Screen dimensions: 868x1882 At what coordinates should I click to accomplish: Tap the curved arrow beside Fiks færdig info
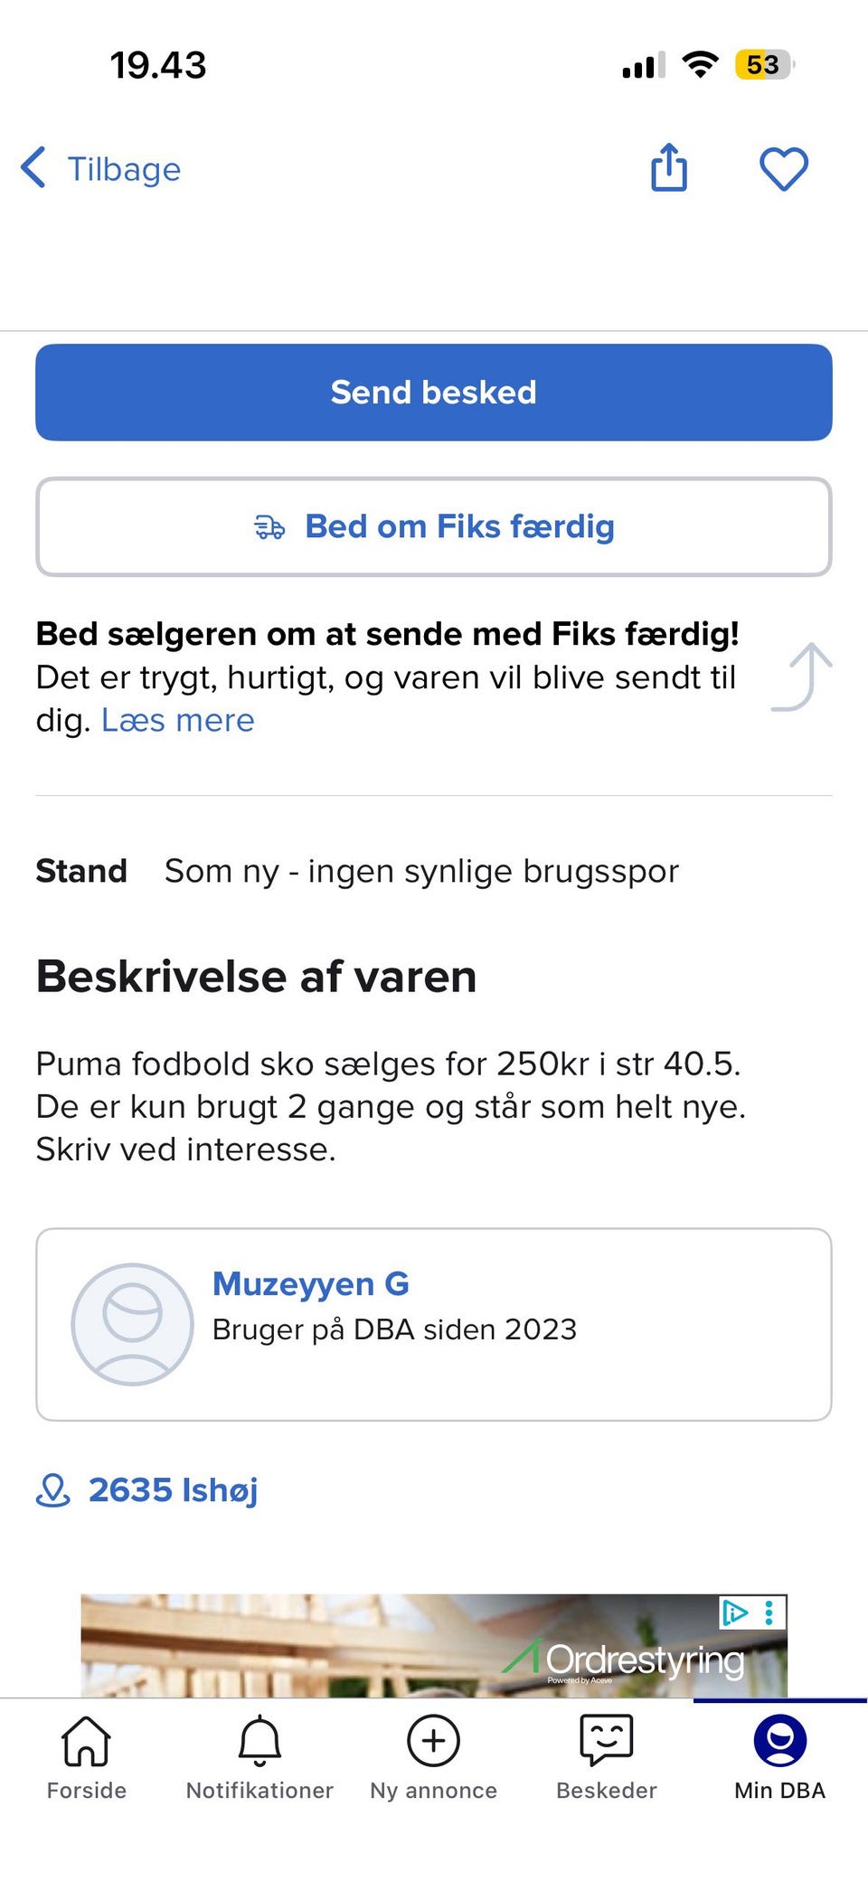click(803, 677)
